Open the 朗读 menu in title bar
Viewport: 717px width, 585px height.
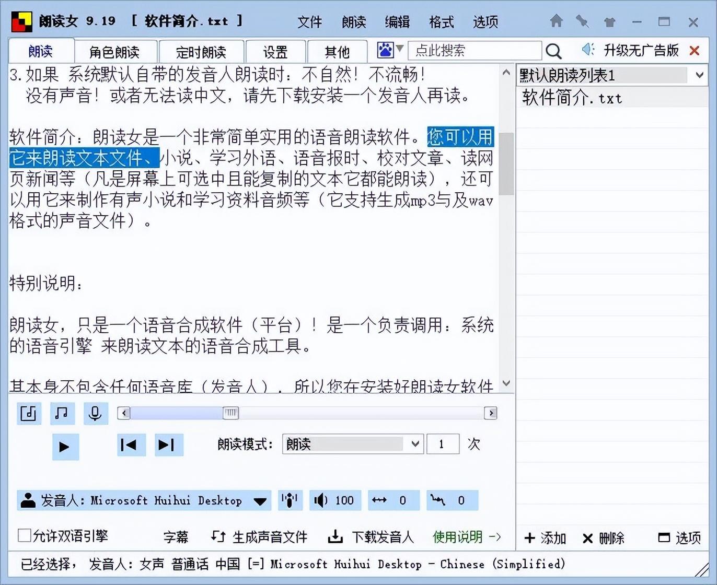click(354, 22)
